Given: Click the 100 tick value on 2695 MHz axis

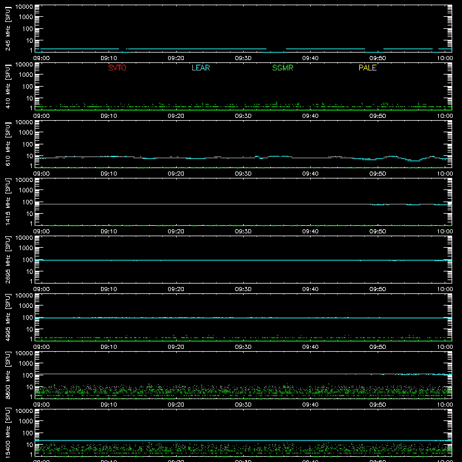Looking at the screenshot, I should click(28, 260).
